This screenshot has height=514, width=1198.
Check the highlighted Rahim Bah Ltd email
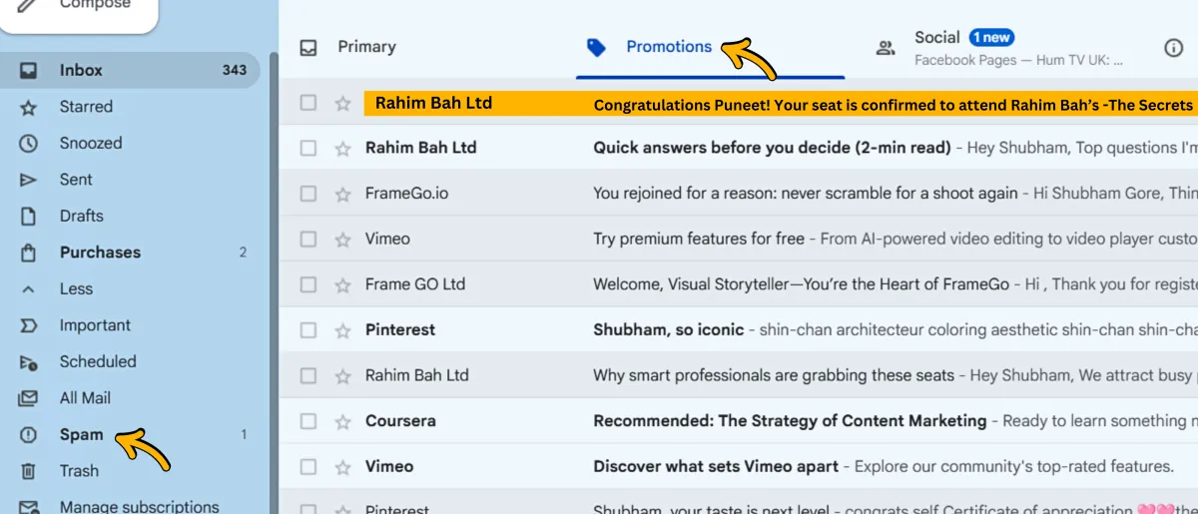click(308, 103)
